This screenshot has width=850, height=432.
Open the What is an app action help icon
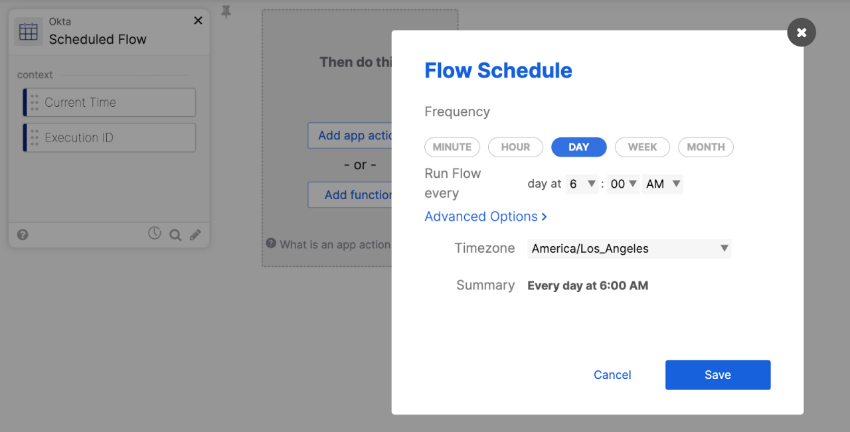(x=271, y=243)
